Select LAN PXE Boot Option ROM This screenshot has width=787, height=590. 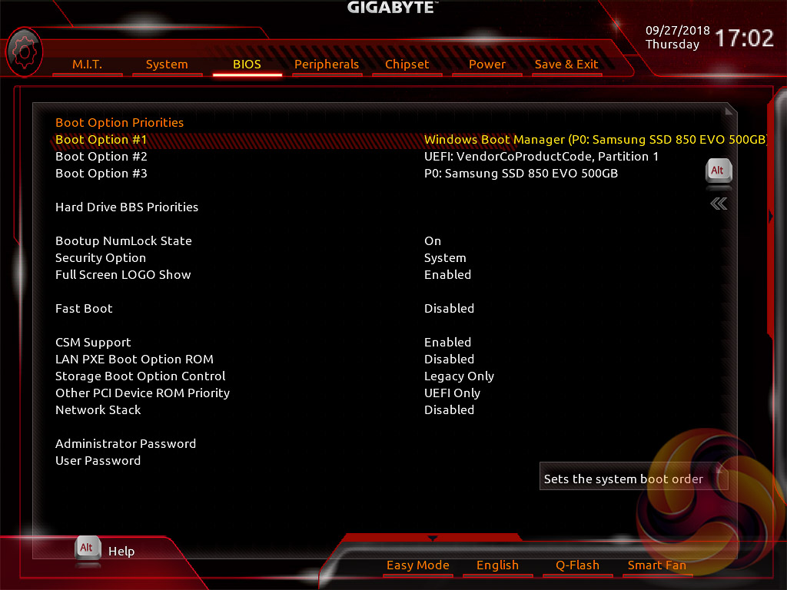(134, 360)
